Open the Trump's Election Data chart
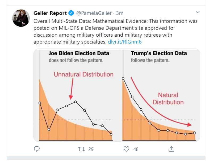The width and height of the screenshot is (209, 161). (159, 95)
